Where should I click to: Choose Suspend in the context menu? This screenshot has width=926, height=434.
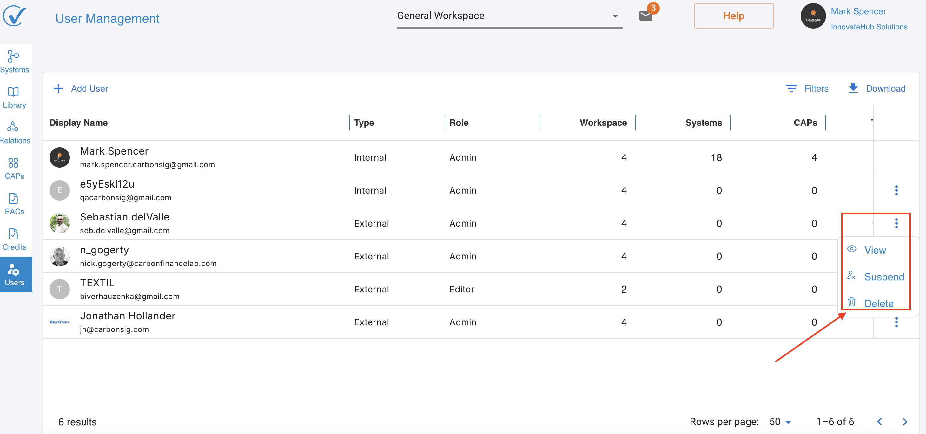tap(883, 277)
